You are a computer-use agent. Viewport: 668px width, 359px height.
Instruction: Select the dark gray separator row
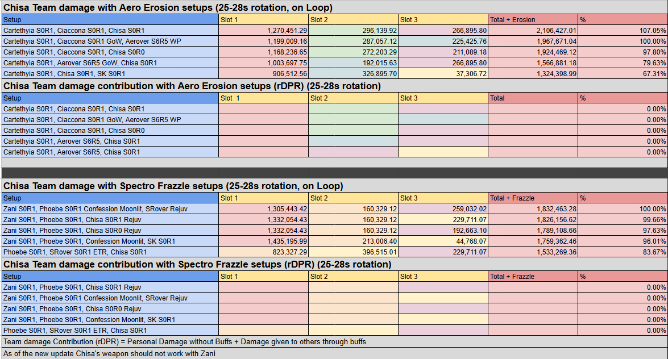tap(334, 173)
